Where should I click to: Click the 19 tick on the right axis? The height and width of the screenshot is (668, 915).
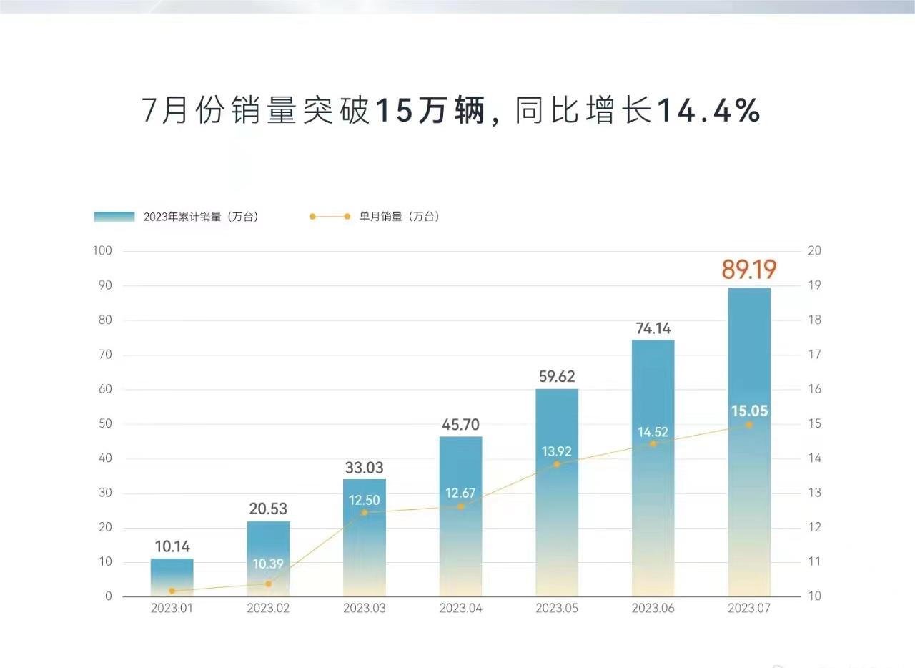(x=814, y=285)
